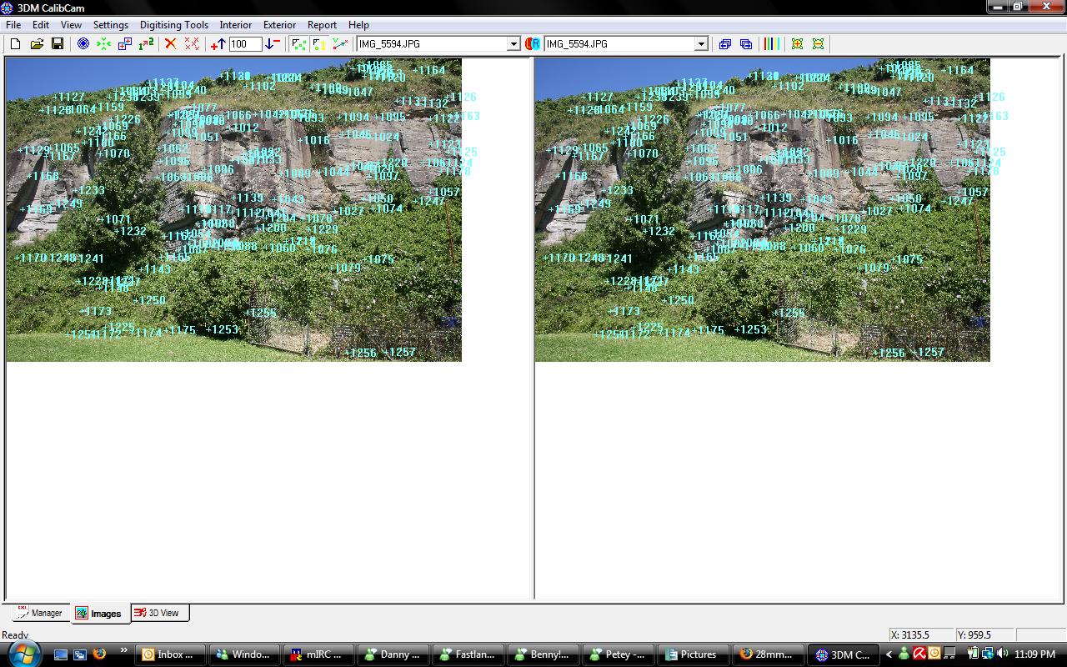This screenshot has width=1067, height=667.
Task: Open the Interior menu
Action: tap(236, 25)
